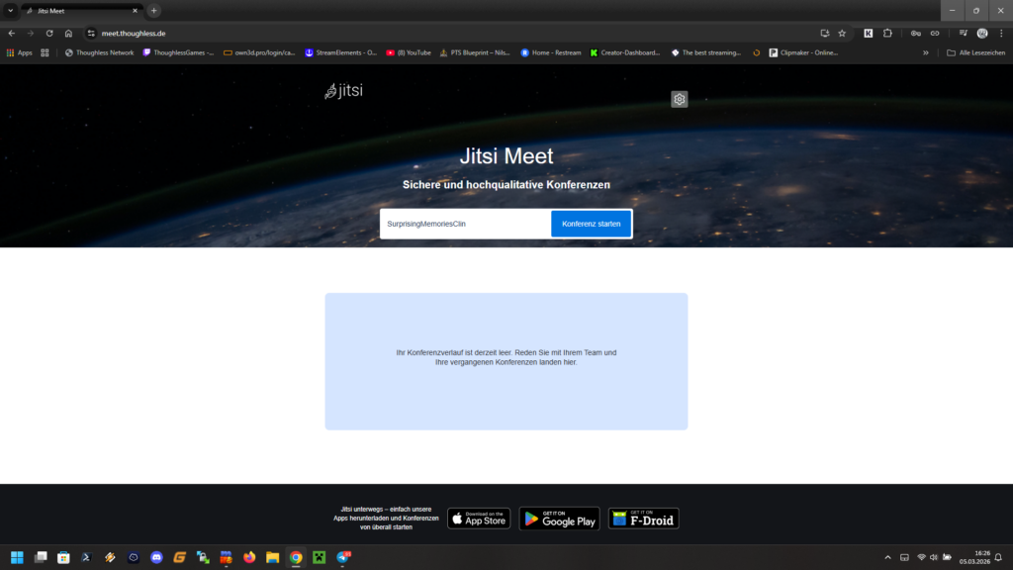
Task: Click the Chrome profile avatar
Action: pyautogui.click(x=982, y=33)
